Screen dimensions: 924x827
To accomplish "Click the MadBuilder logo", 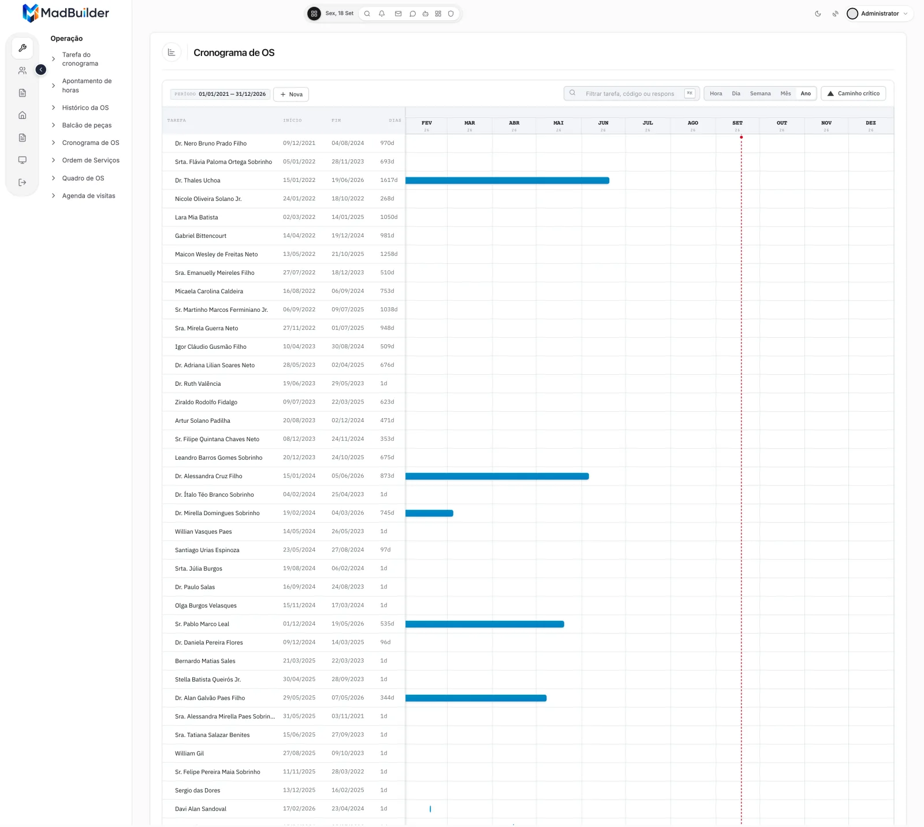I will 65,13.
